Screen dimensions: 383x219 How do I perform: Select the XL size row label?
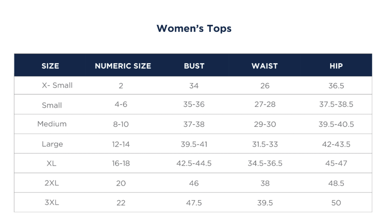tap(51, 164)
